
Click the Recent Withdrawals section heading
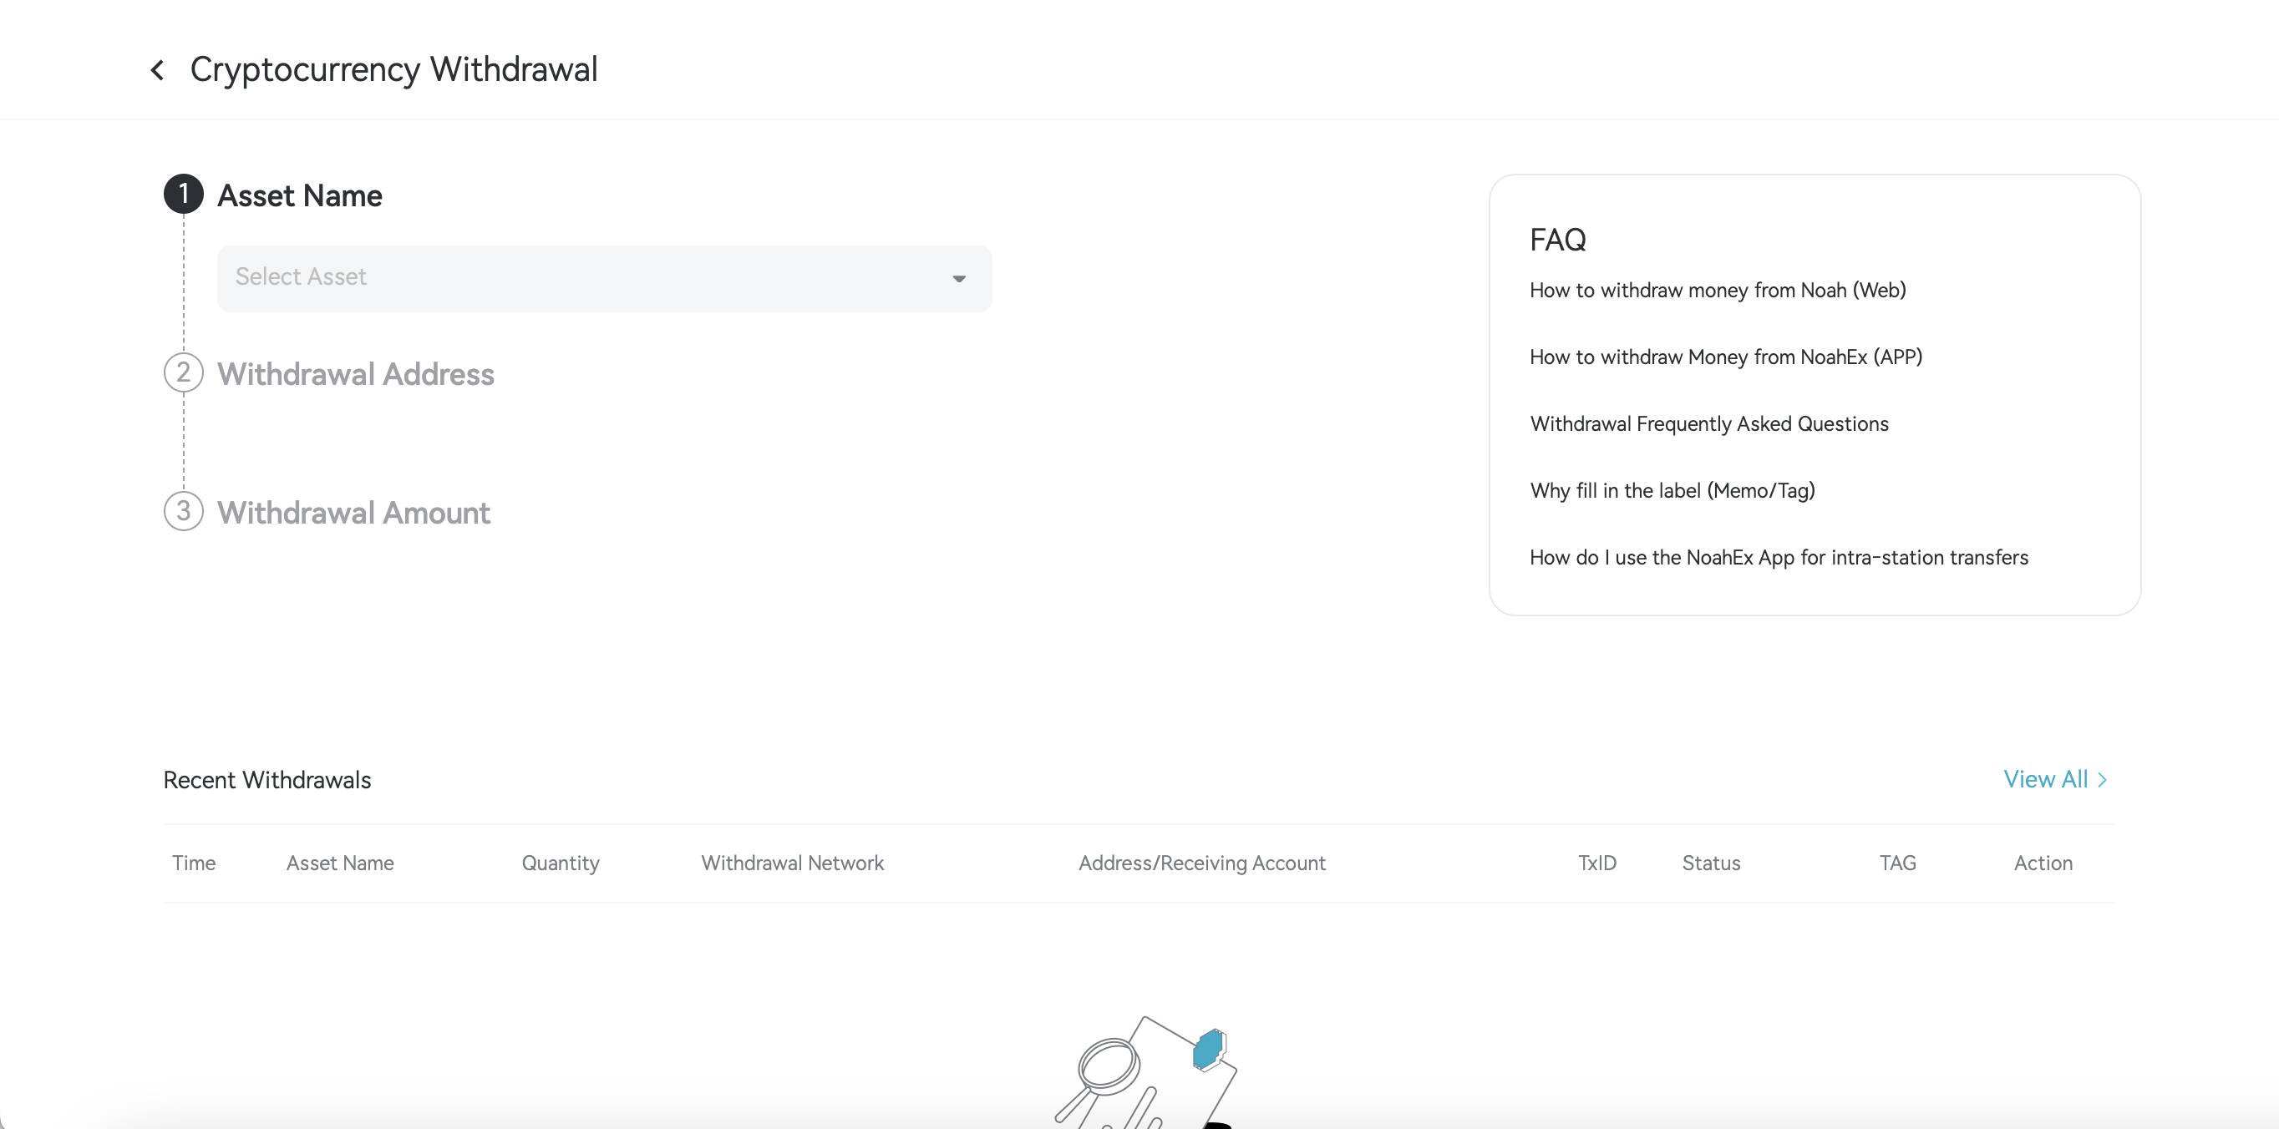pyautogui.click(x=266, y=779)
